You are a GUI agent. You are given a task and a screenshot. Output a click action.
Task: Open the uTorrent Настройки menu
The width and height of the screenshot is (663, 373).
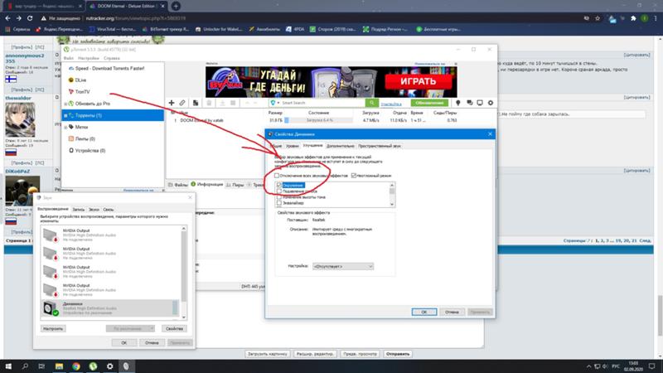pos(89,58)
